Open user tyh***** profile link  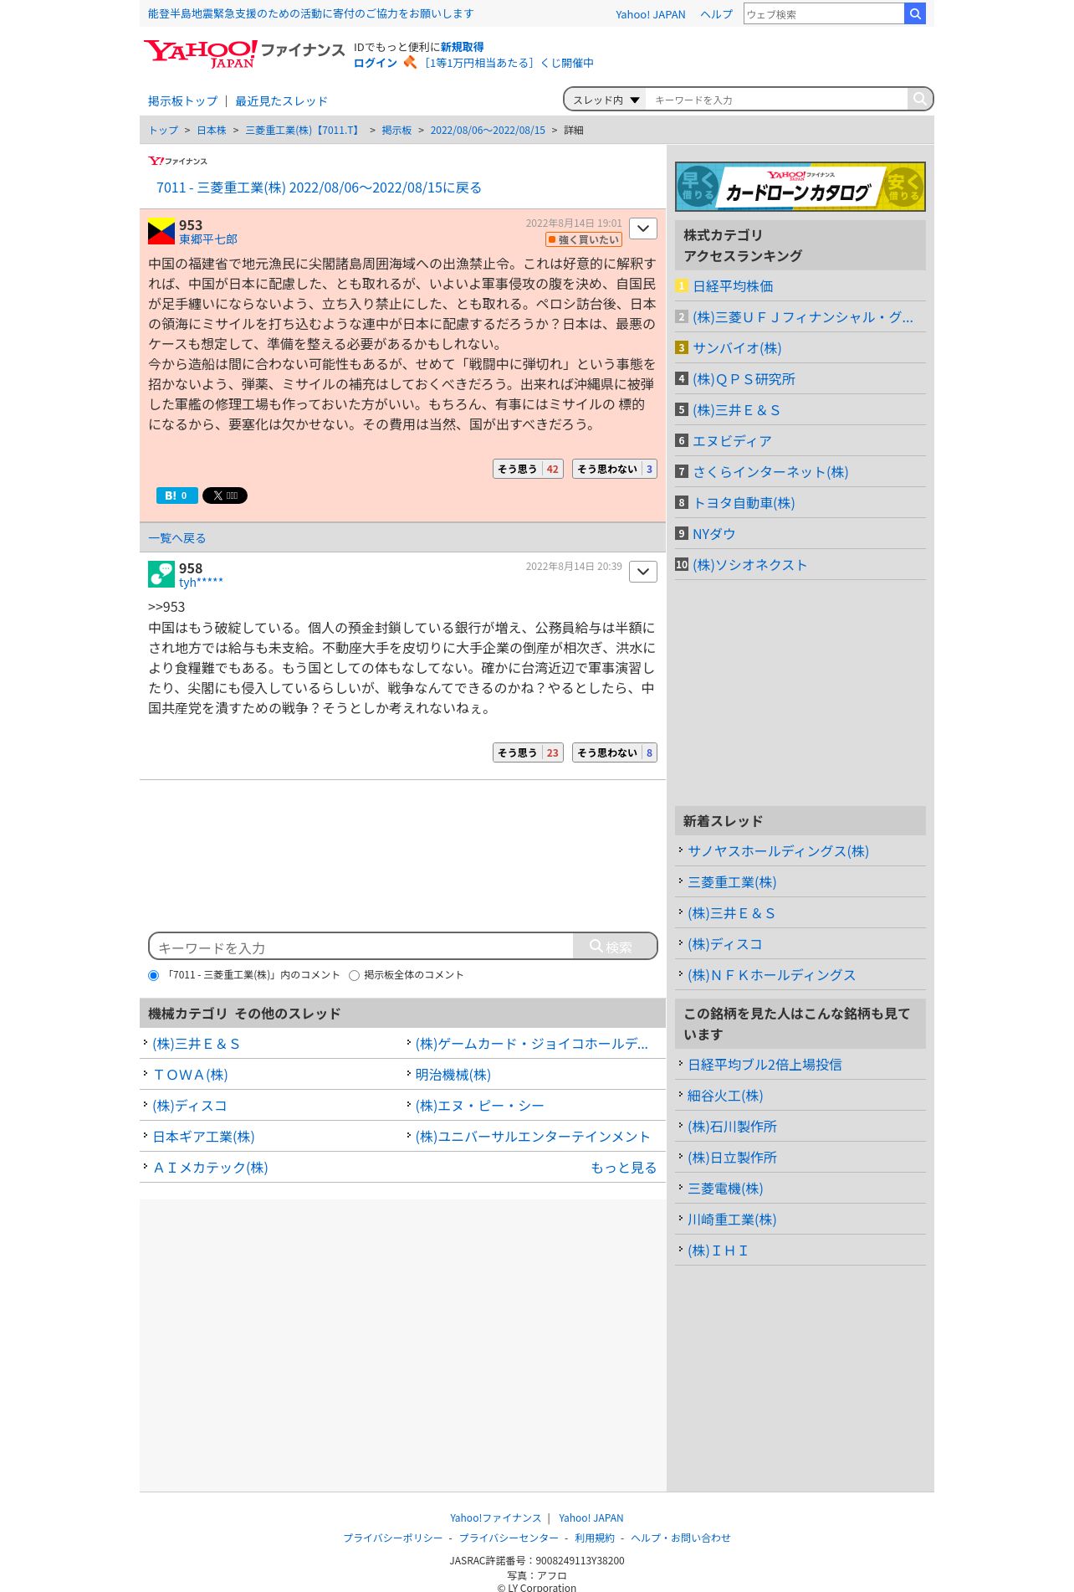coord(201,583)
